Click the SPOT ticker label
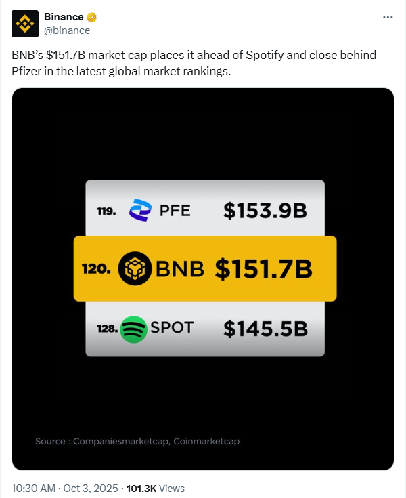 172,329
